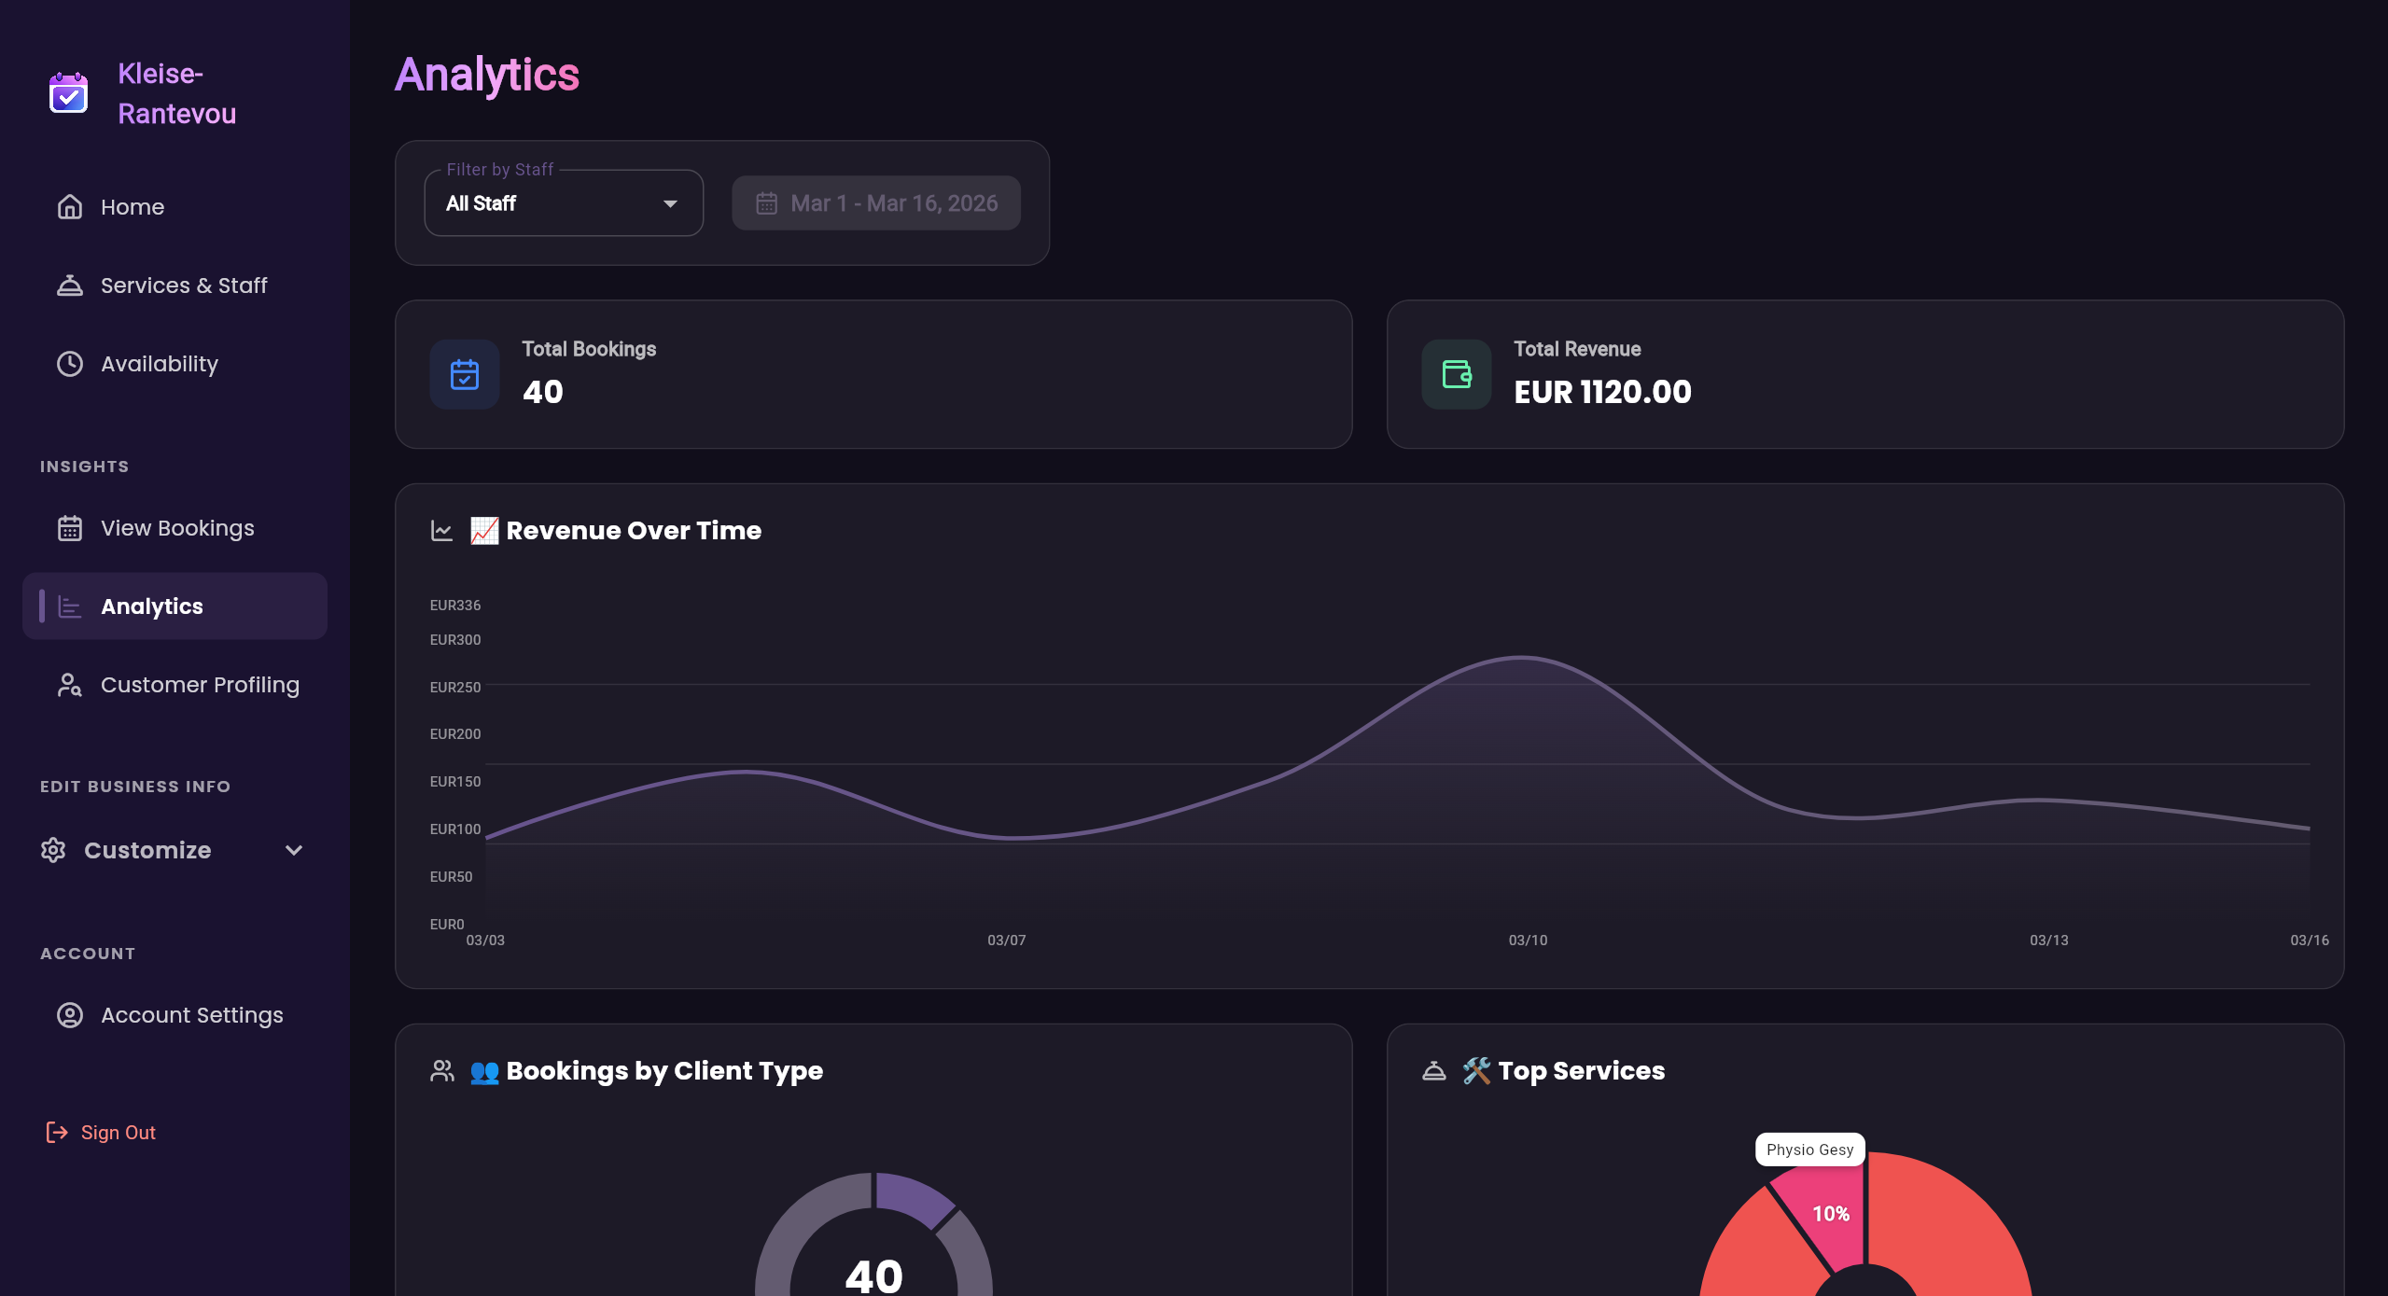Click the Sign Out link
Screen dimensions: 2388x1296
click(x=101, y=1133)
